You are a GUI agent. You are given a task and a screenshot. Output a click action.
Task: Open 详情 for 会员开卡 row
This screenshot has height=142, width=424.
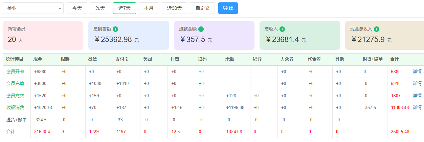tap(417, 72)
